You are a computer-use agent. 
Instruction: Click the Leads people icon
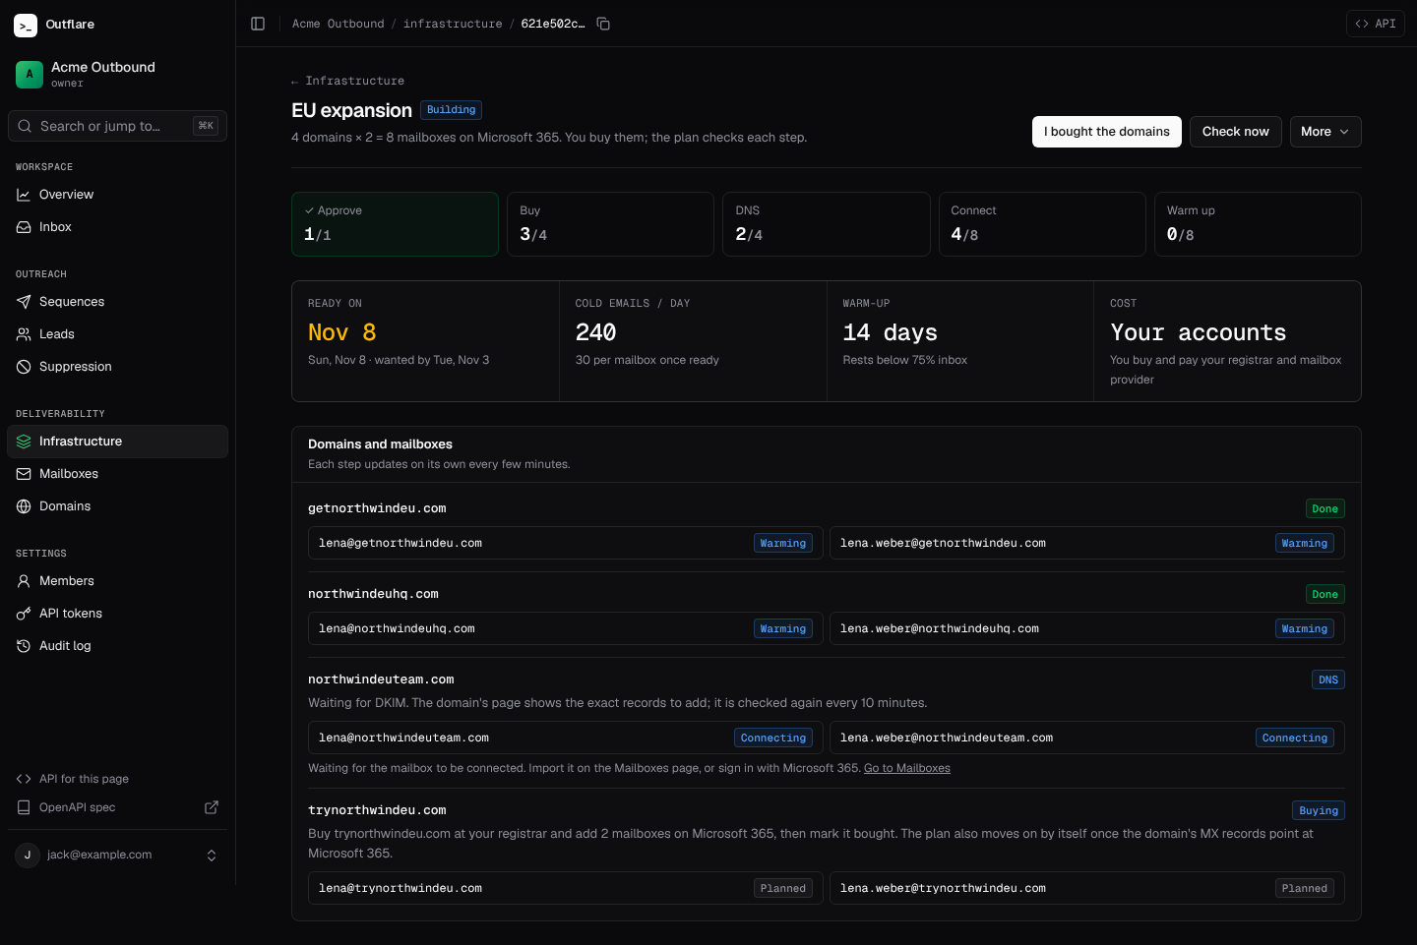(24, 334)
